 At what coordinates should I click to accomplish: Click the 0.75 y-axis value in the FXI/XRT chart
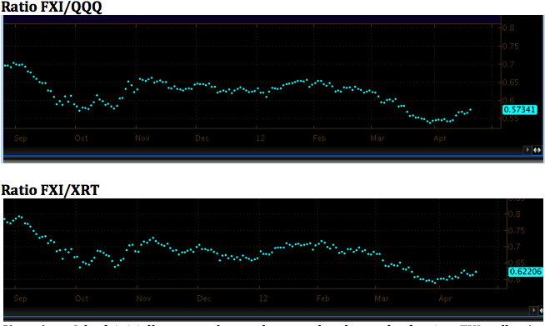[x=517, y=231]
